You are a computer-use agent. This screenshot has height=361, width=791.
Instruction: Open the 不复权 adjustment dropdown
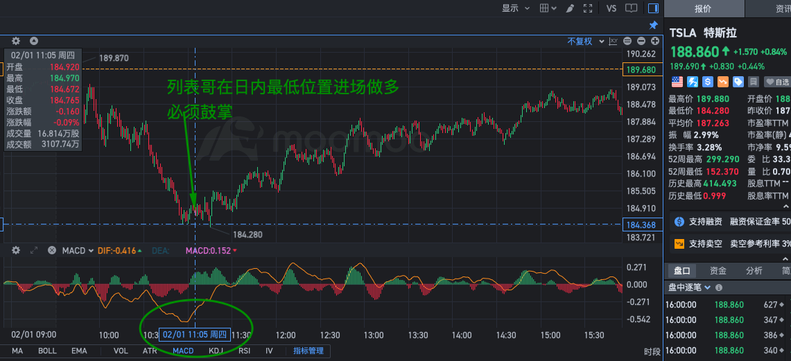(584, 42)
